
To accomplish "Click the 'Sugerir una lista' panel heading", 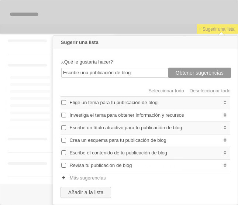I will tap(80, 42).
